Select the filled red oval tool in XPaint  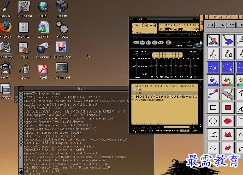(x=228, y=121)
